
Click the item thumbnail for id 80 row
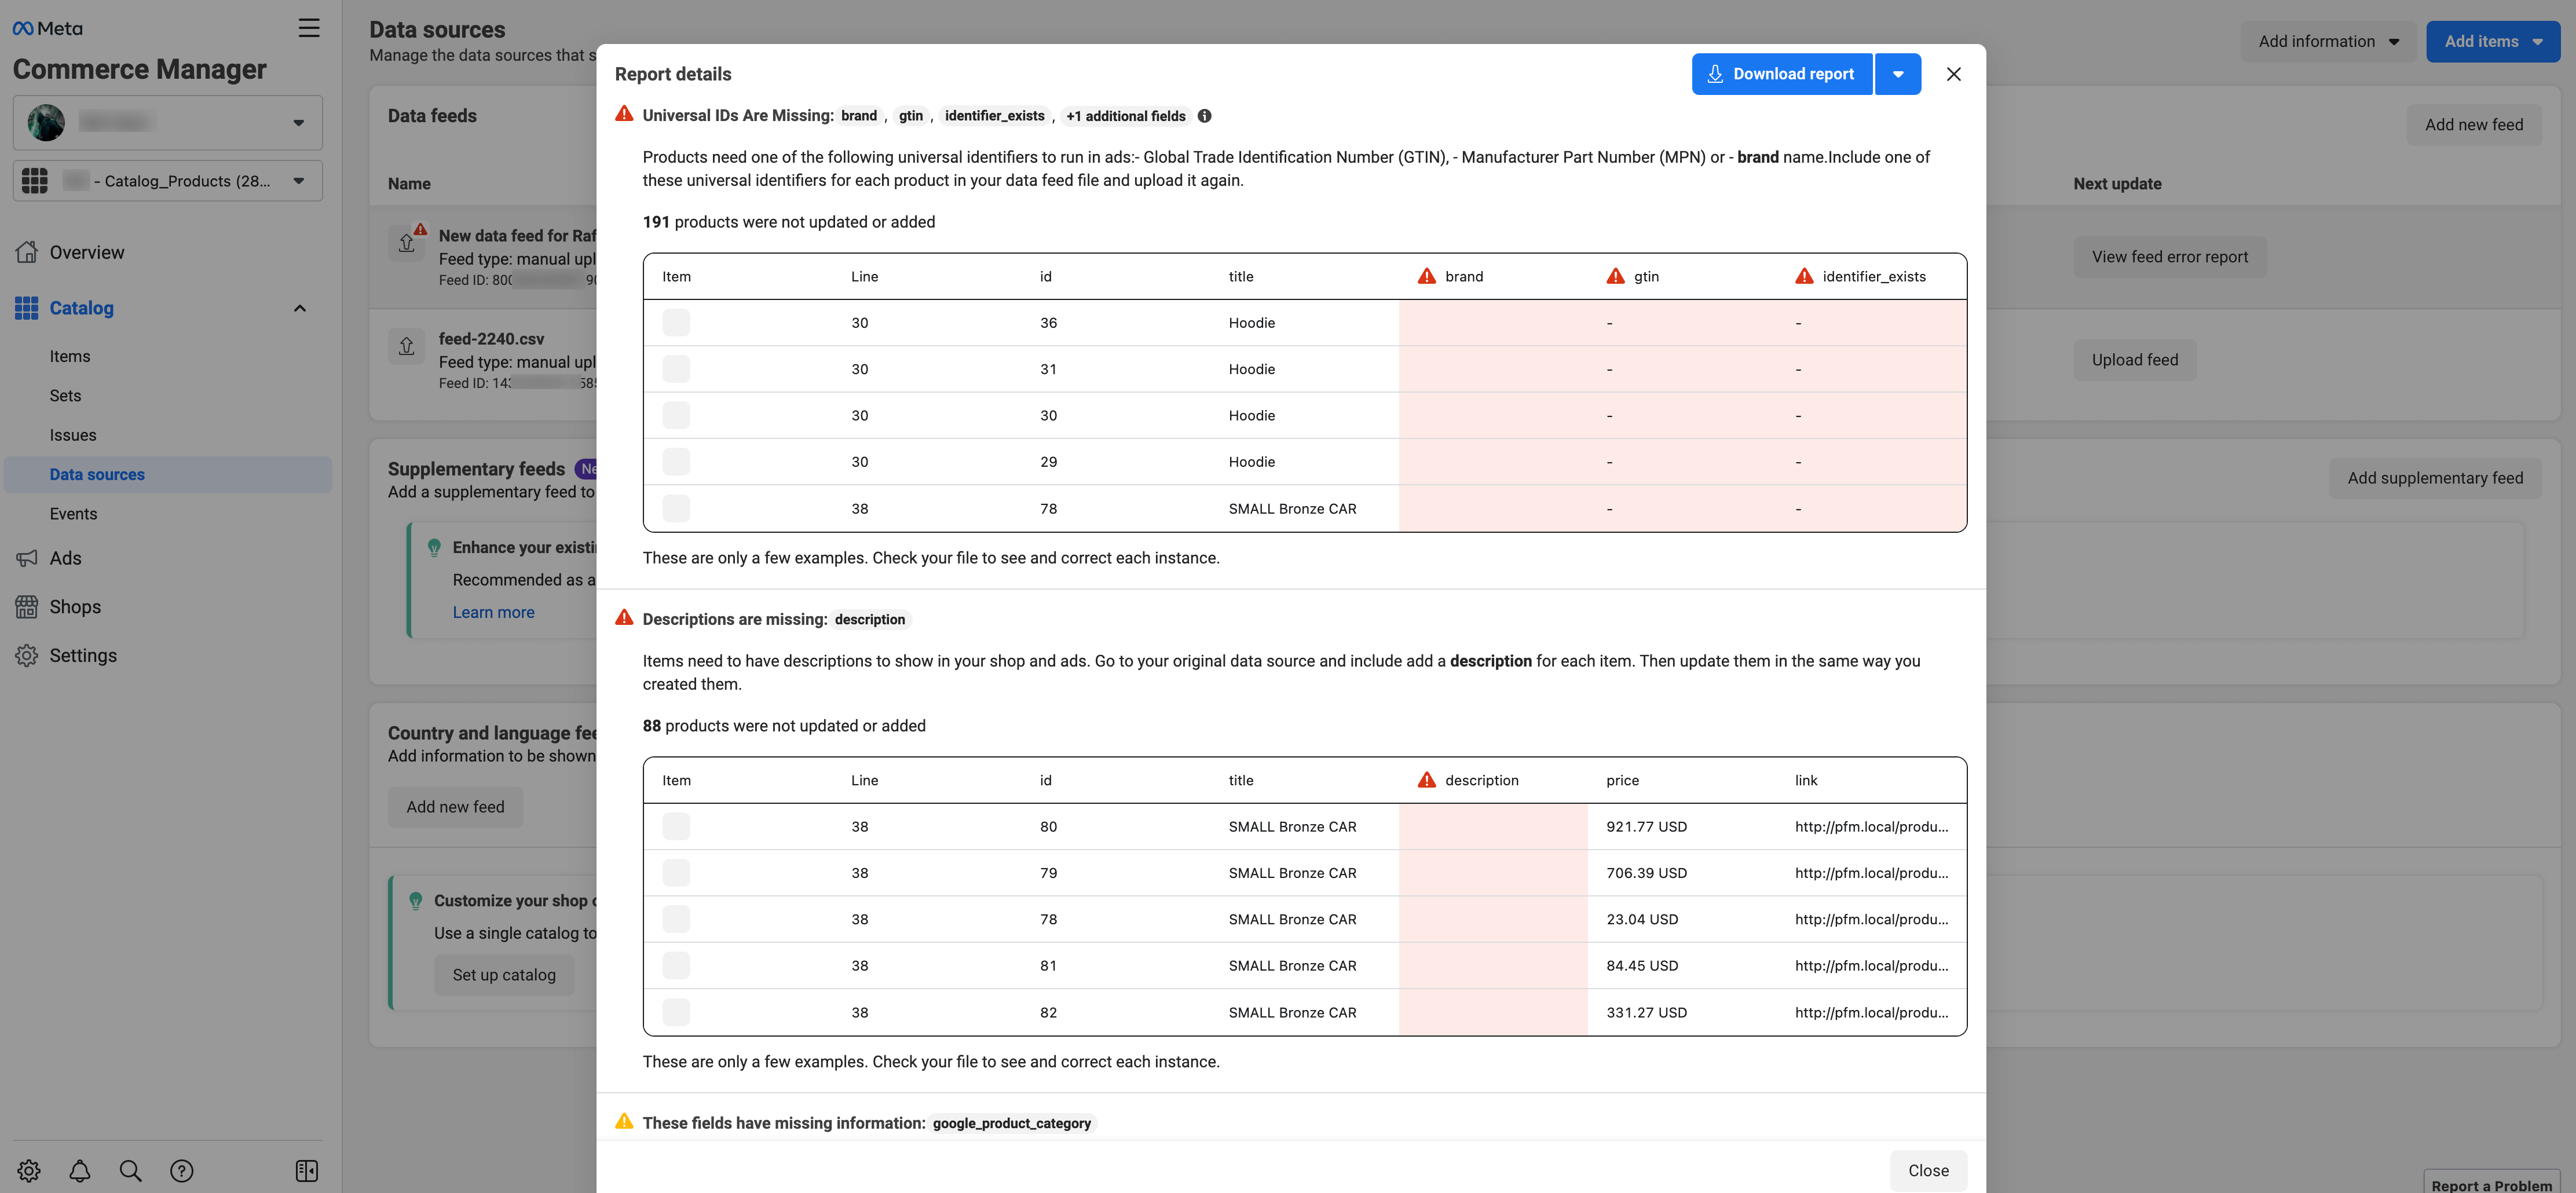(x=676, y=827)
